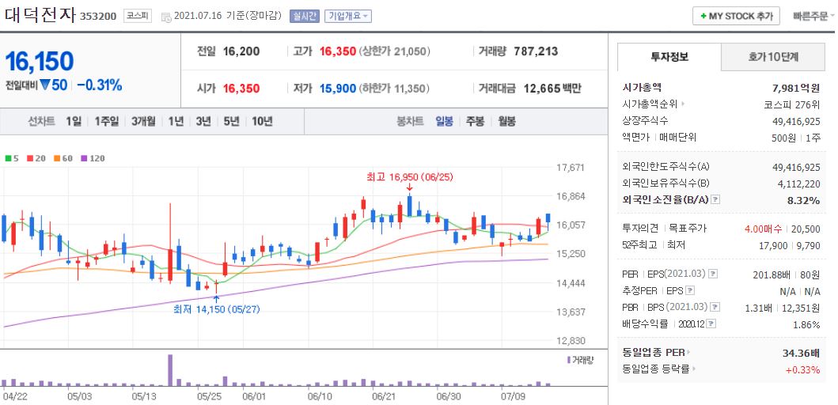The image size is (838, 405).
Task: Click the purple 120-day moving average legend square
Action: [x=83, y=158]
